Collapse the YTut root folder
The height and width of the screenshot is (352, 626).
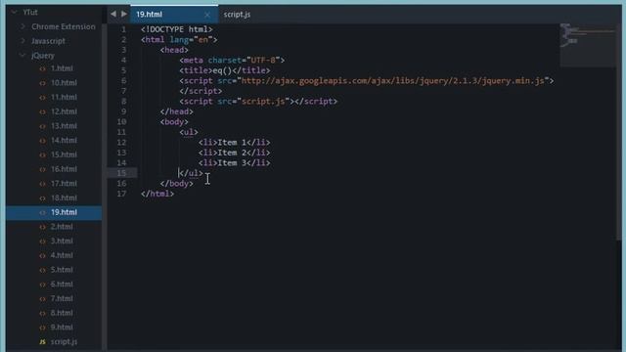(x=15, y=13)
